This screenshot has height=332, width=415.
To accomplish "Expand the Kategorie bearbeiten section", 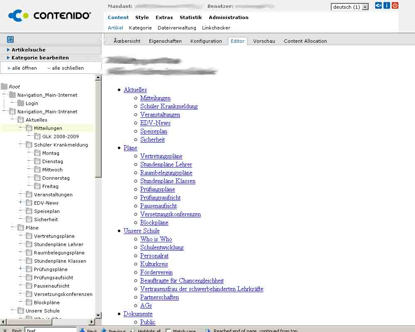I will click(x=40, y=58).
